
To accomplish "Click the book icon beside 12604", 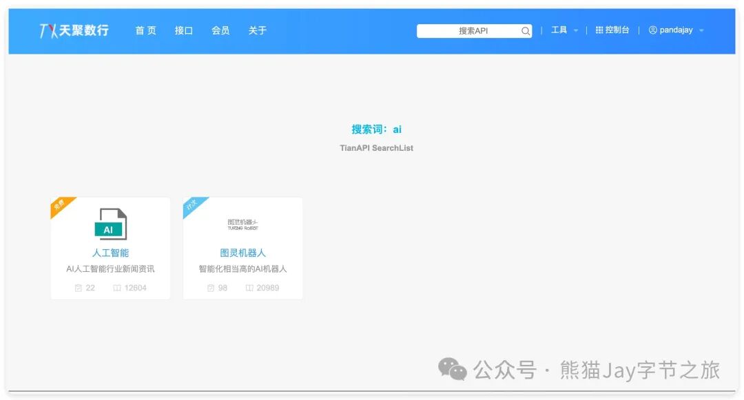I will (116, 288).
